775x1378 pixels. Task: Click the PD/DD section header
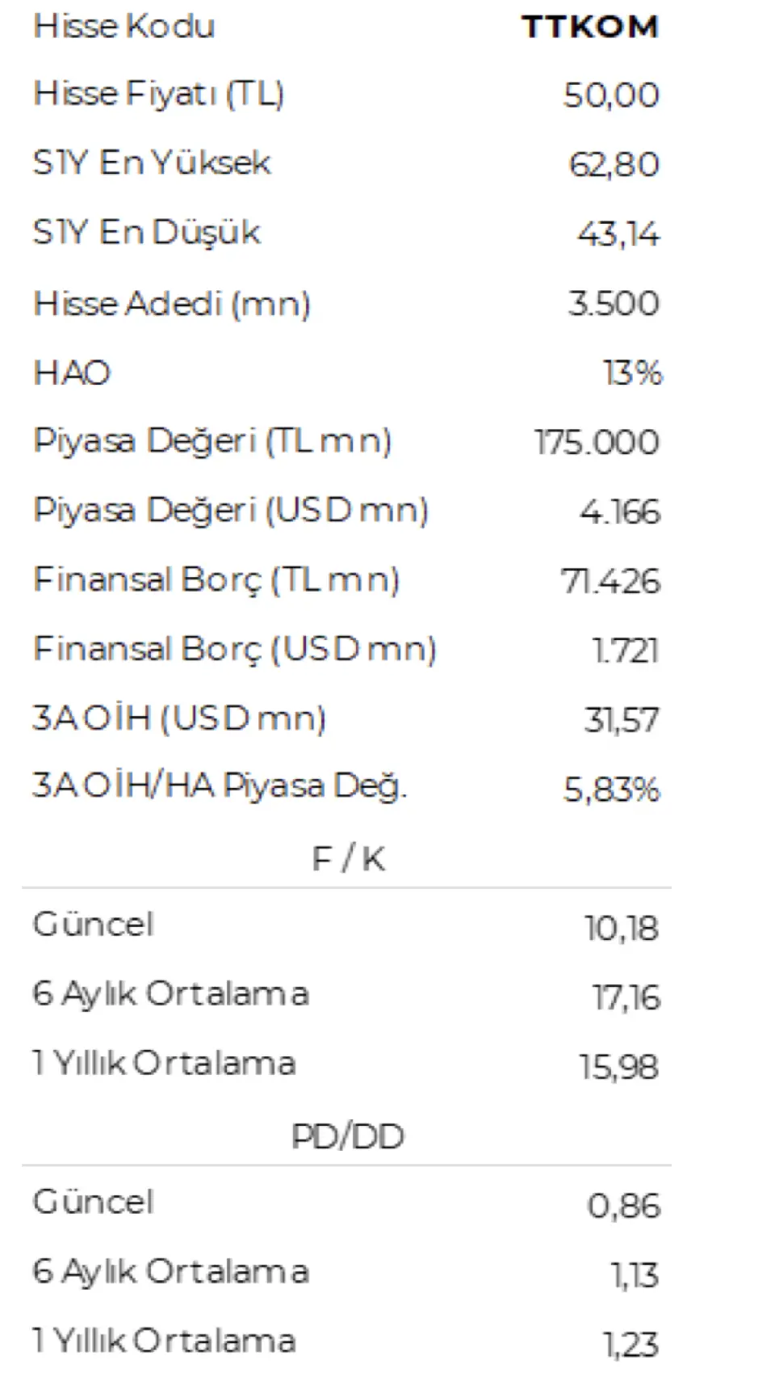pos(348,1137)
